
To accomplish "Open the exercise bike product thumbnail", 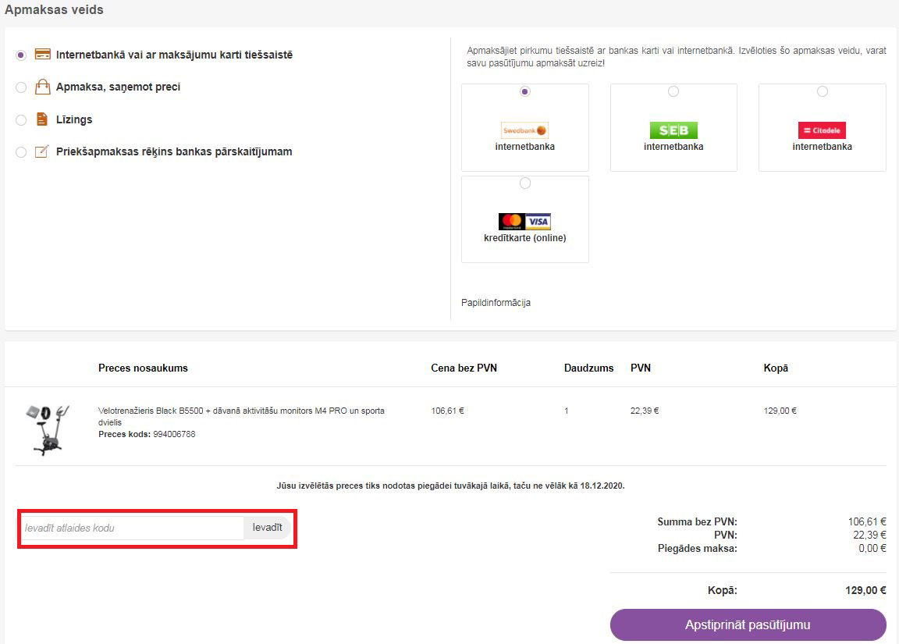I will (48, 429).
